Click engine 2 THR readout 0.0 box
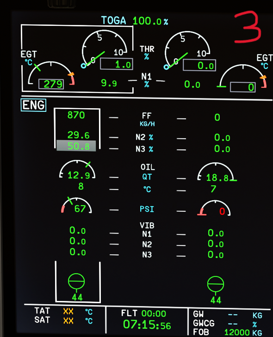 pos(199,65)
